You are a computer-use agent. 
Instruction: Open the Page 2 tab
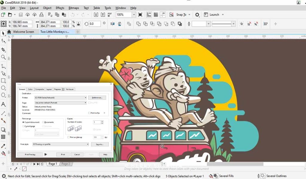[x=66, y=164]
